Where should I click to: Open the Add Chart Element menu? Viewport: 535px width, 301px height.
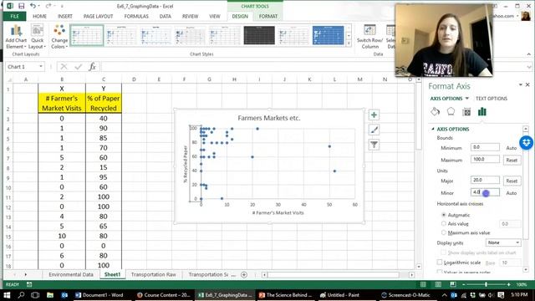(16, 37)
